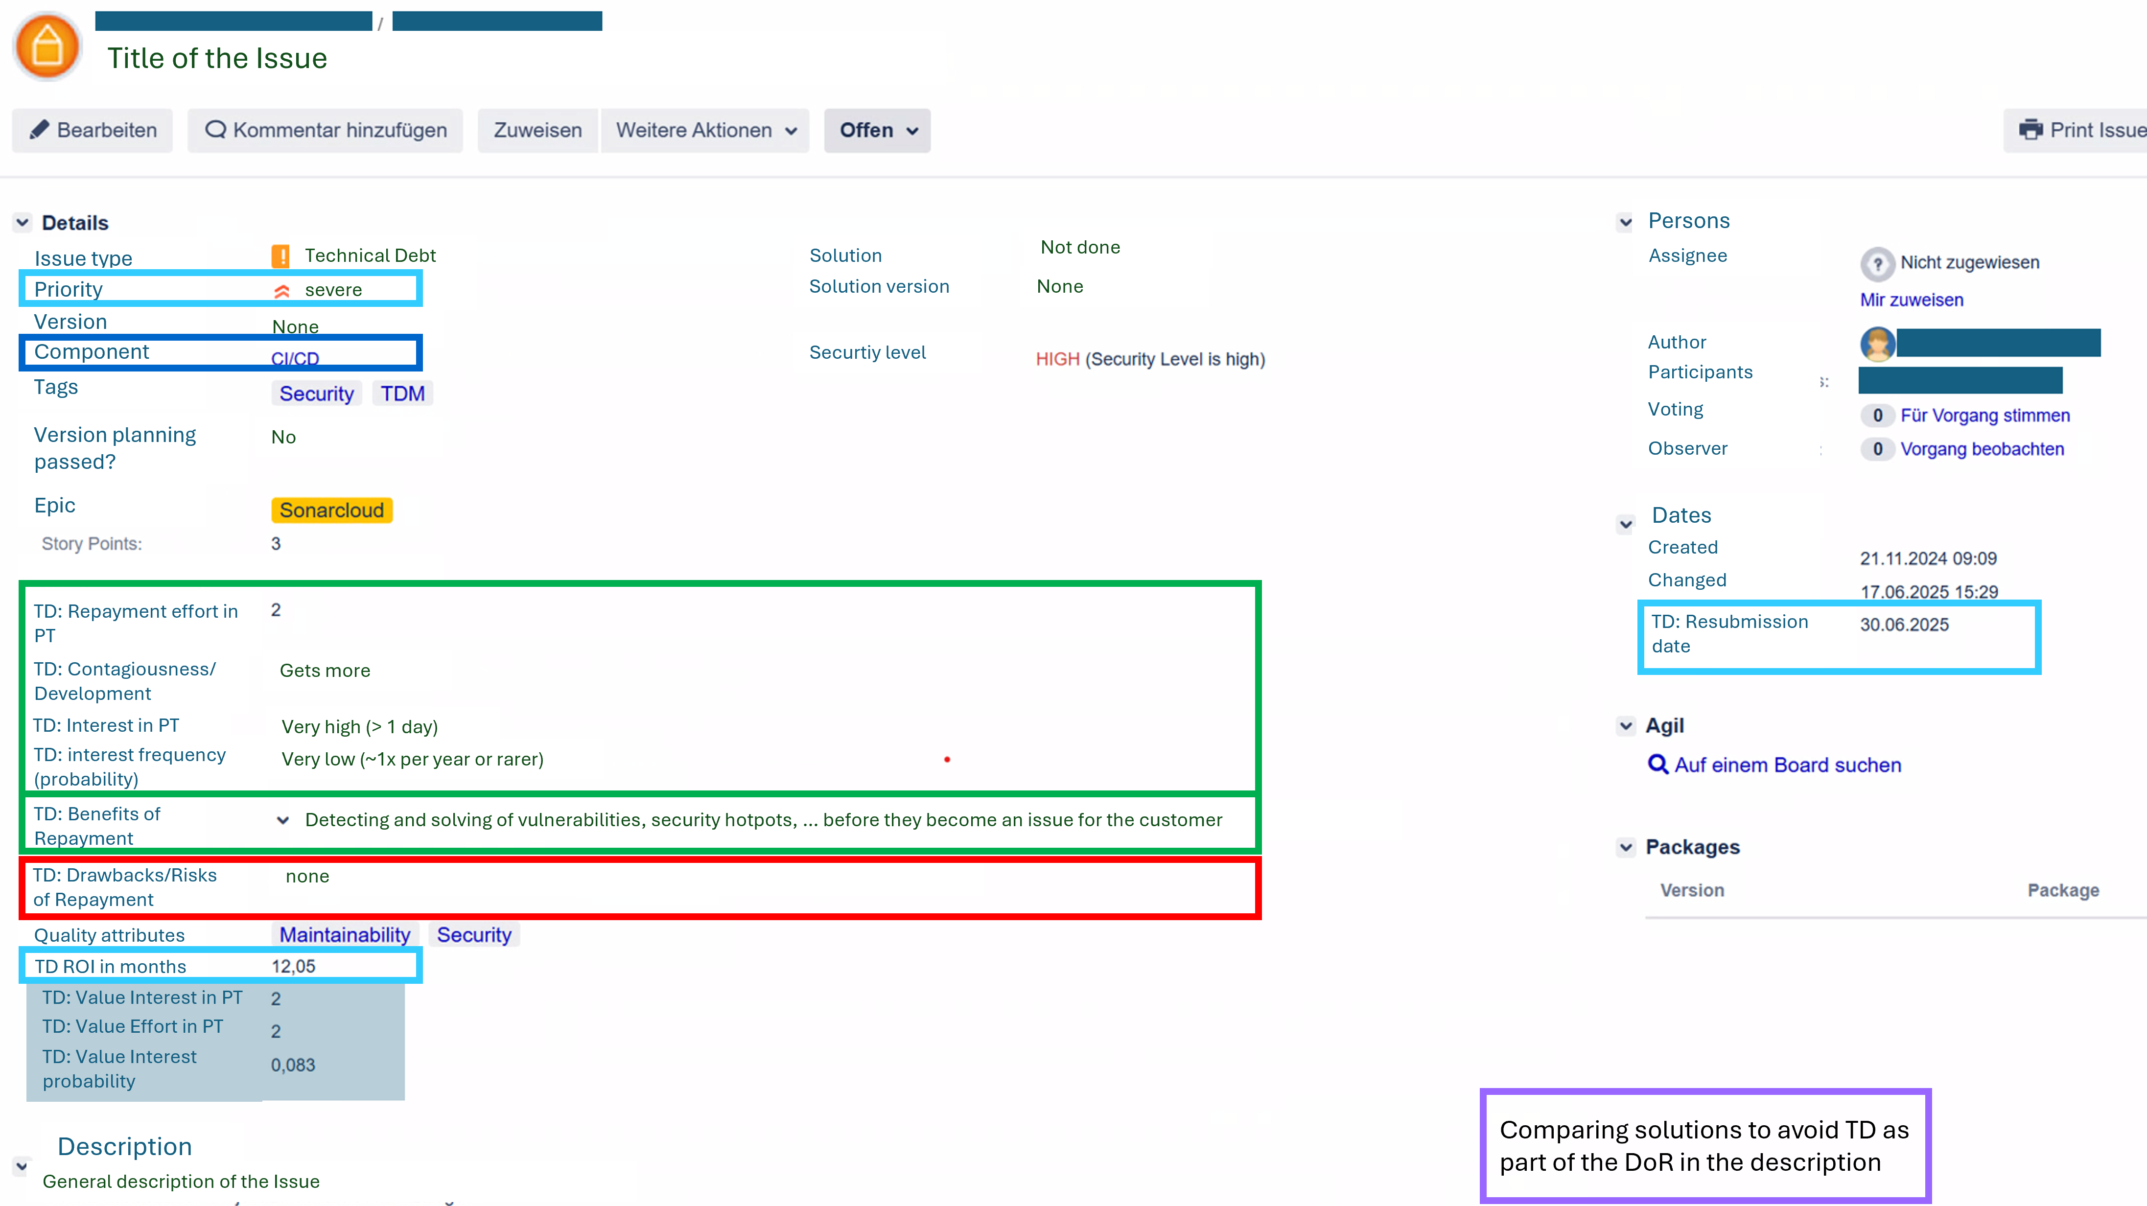The height and width of the screenshot is (1206, 2147).
Task: Click the author's profile avatar
Action: pyautogui.click(x=1877, y=344)
